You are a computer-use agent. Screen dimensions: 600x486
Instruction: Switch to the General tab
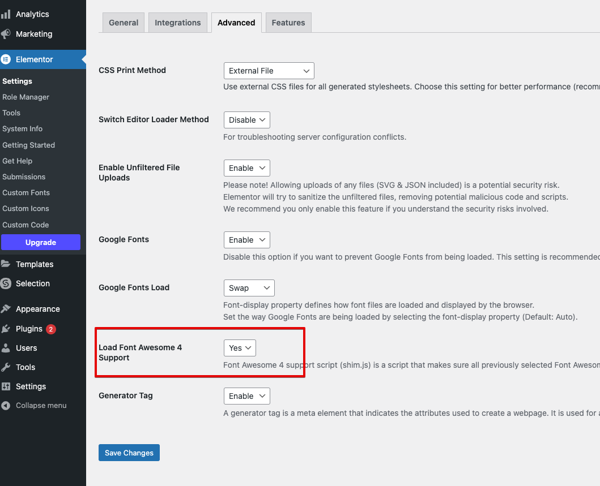[123, 22]
